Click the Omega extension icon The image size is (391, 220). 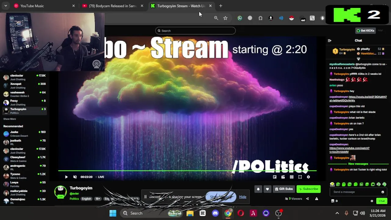coord(260,18)
